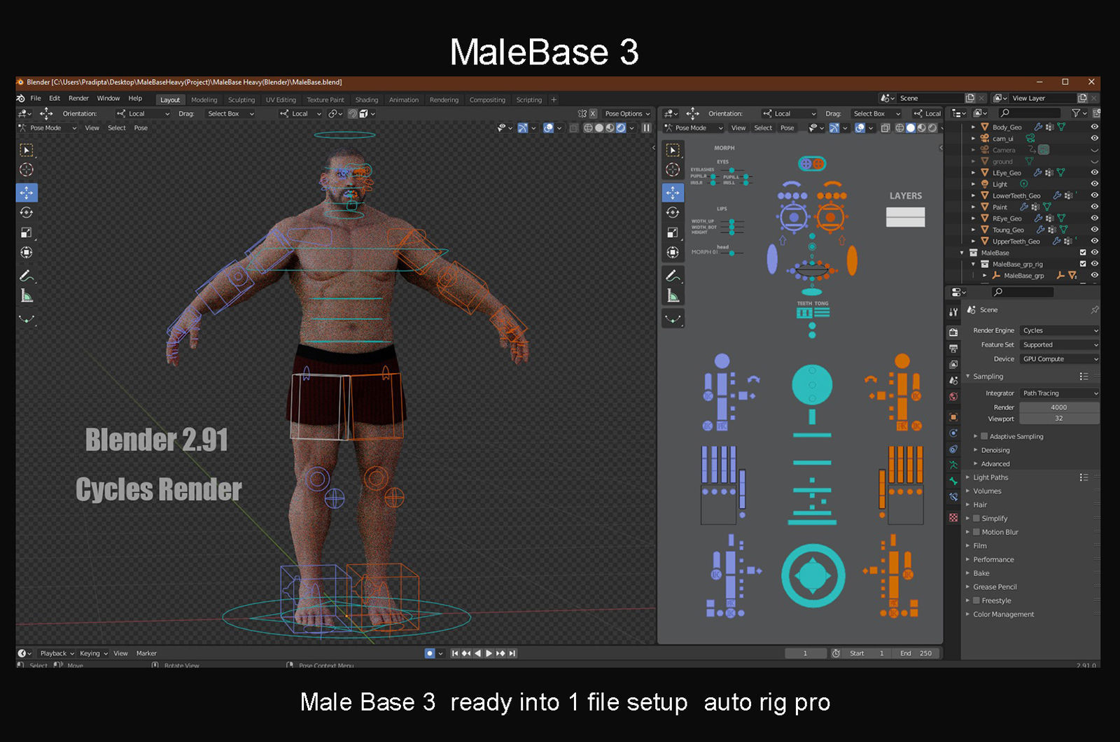
Task: Click the outliner search field
Action: (x=1029, y=113)
